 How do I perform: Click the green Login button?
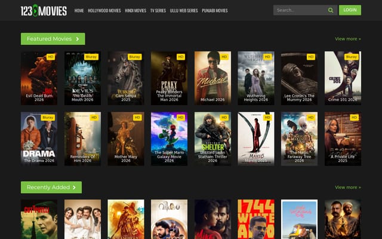coord(350,10)
